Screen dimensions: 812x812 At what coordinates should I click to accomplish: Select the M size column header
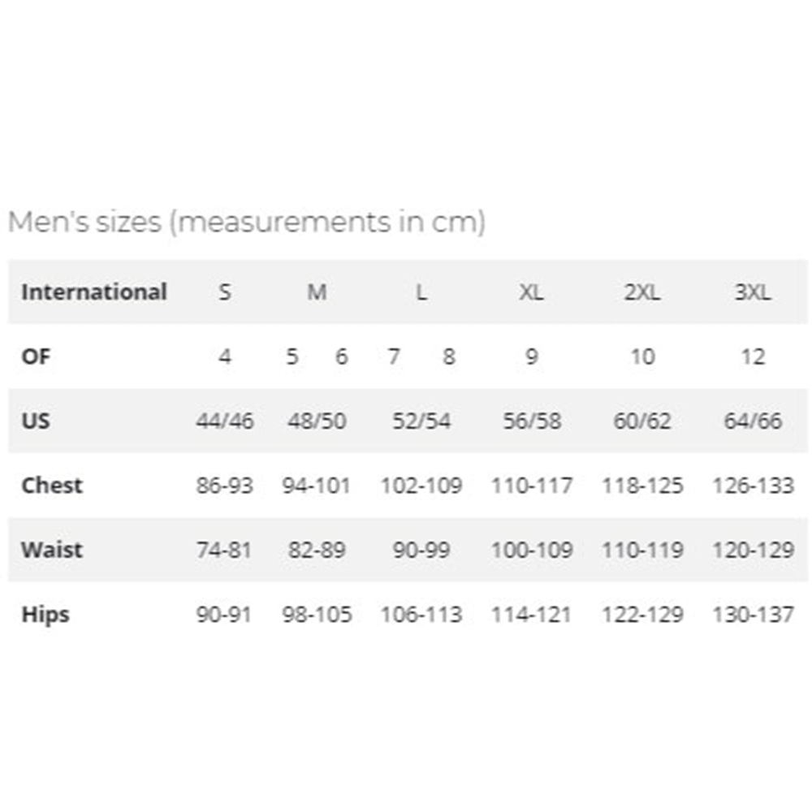pos(317,292)
